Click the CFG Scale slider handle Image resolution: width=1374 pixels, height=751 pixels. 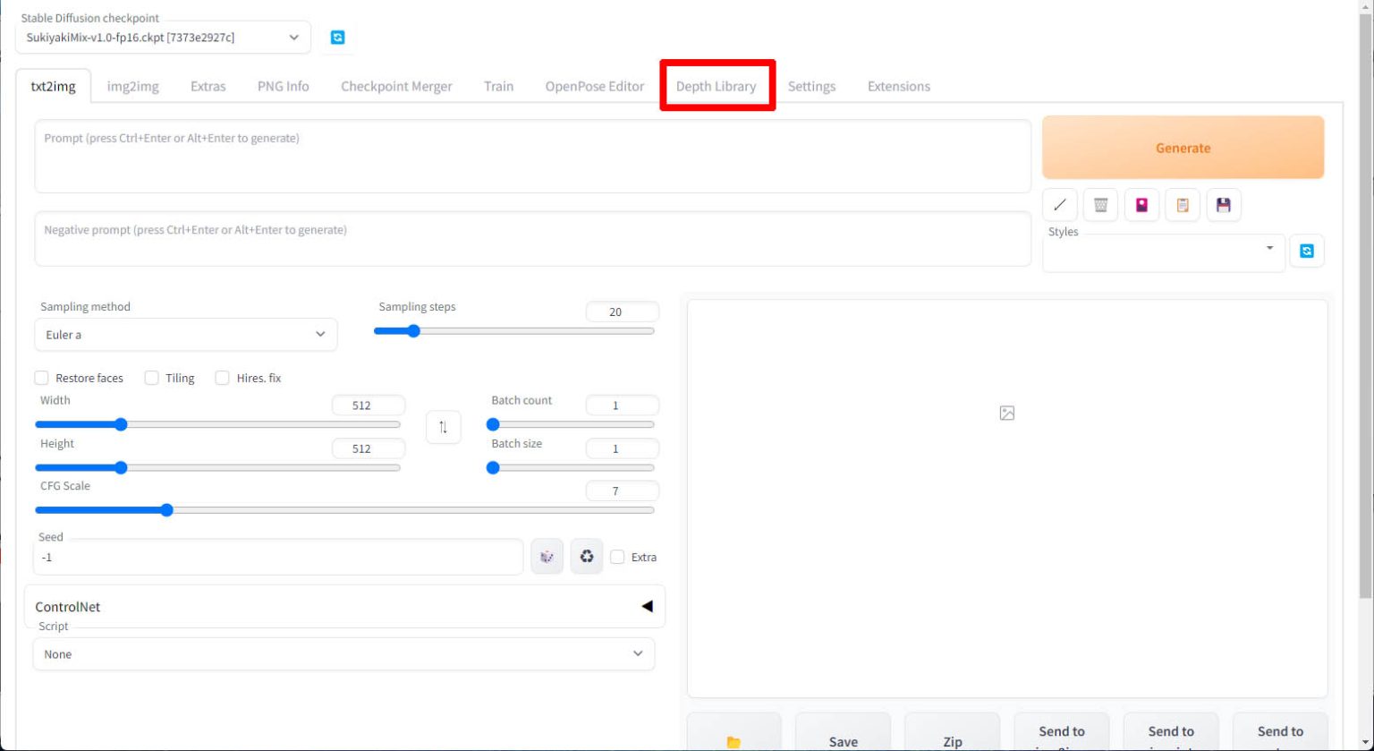(166, 510)
